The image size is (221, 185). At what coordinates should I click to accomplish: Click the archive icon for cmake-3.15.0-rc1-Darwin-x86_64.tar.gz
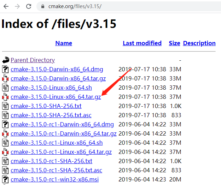(5, 133)
